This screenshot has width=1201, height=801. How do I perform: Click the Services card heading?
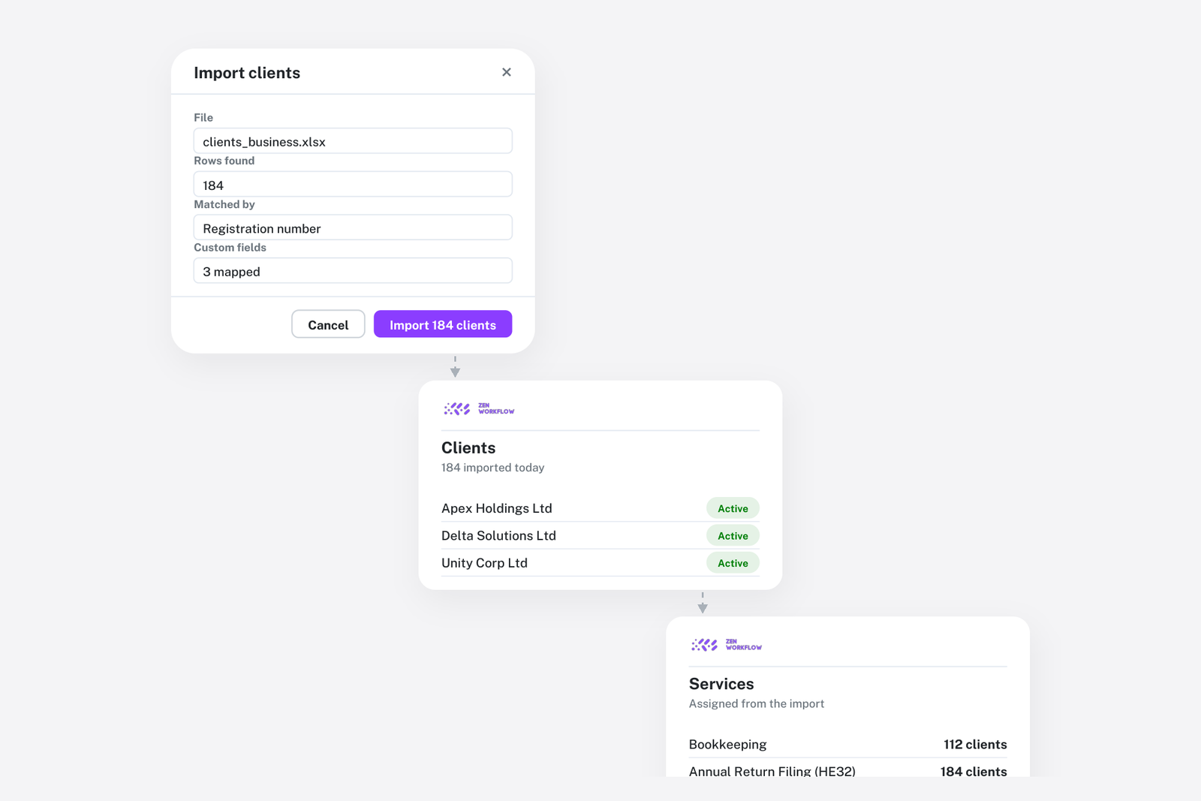click(x=721, y=684)
